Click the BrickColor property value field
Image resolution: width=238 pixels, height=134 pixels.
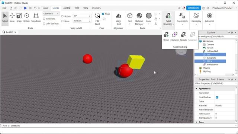[225, 93]
